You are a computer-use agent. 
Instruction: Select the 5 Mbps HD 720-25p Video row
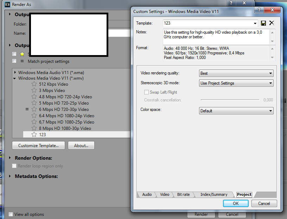click(64, 103)
